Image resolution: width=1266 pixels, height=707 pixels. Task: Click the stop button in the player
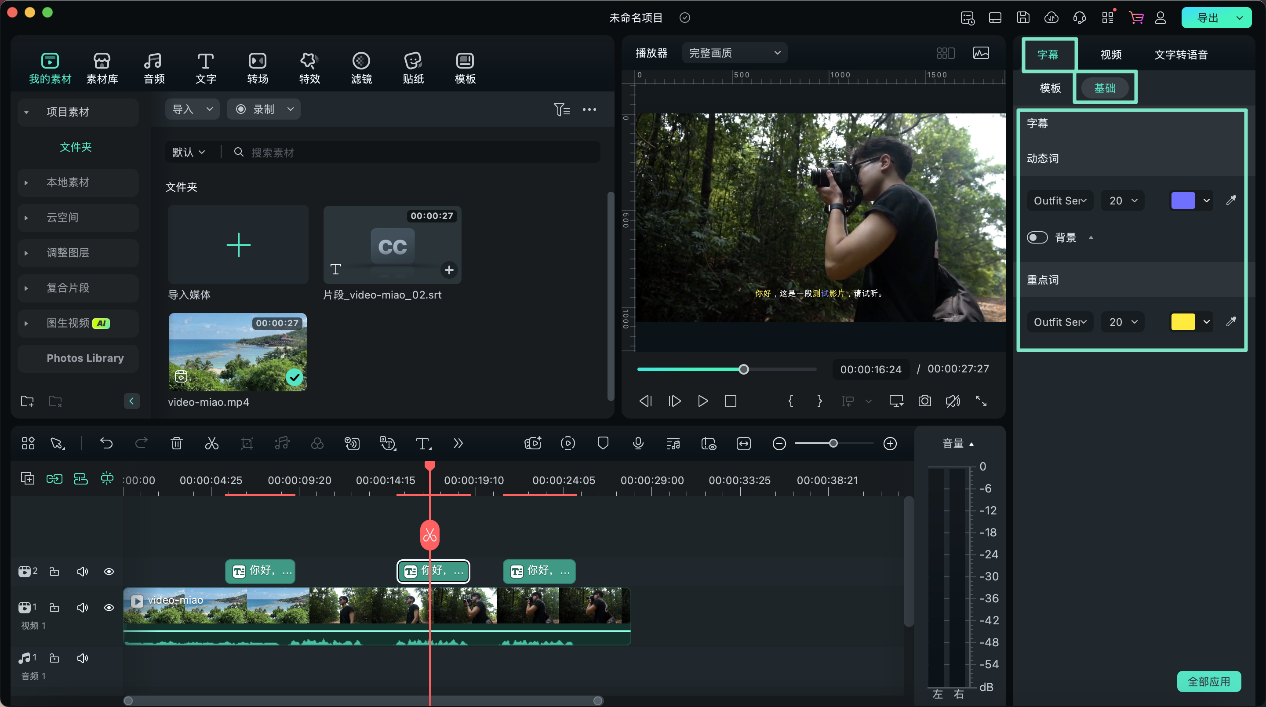pos(730,401)
